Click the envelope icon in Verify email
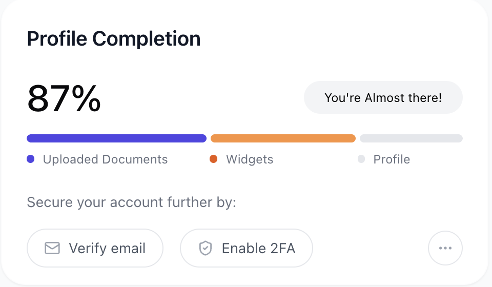Image resolution: width=492 pixels, height=287 pixels. click(x=52, y=248)
